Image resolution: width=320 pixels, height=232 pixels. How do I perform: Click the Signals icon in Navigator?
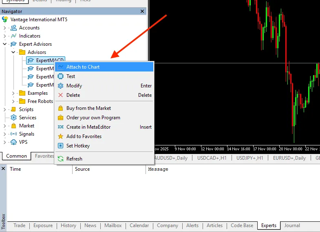[x=13, y=134]
